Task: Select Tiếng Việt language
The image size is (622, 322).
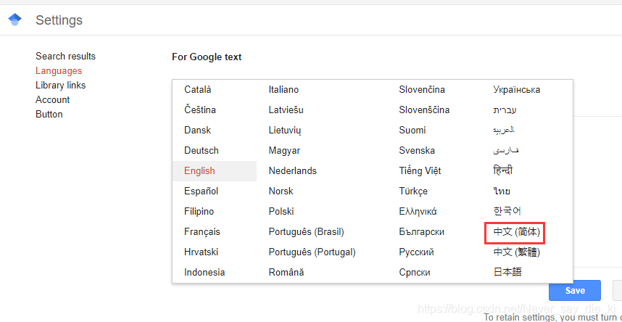Action: [x=420, y=171]
